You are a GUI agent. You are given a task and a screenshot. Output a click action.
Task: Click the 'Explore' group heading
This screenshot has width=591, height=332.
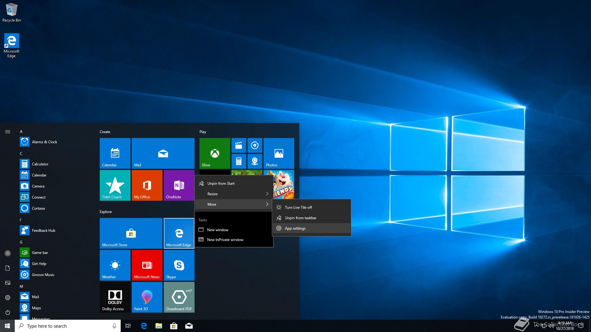106,212
